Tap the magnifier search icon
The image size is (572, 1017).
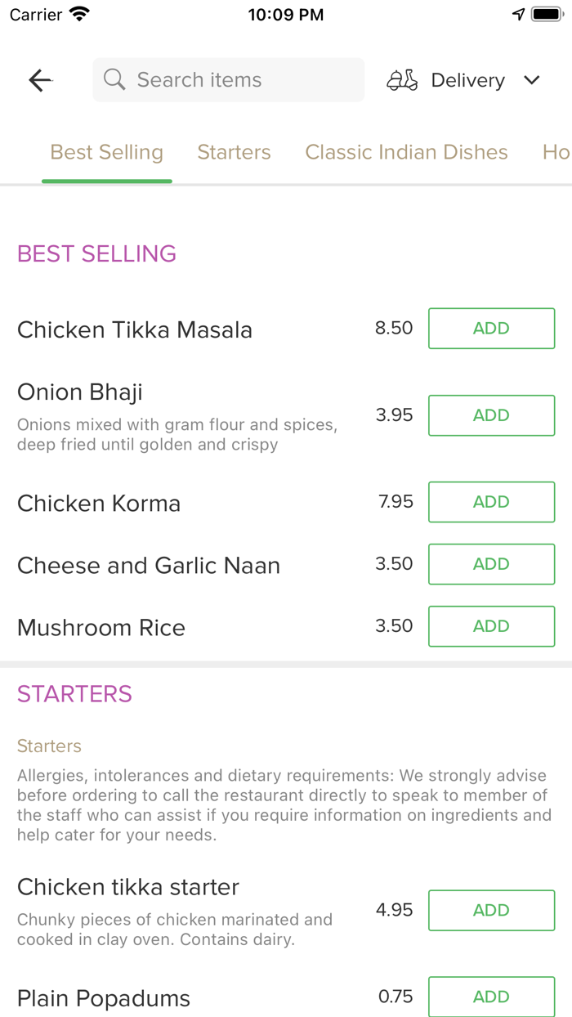tap(114, 80)
